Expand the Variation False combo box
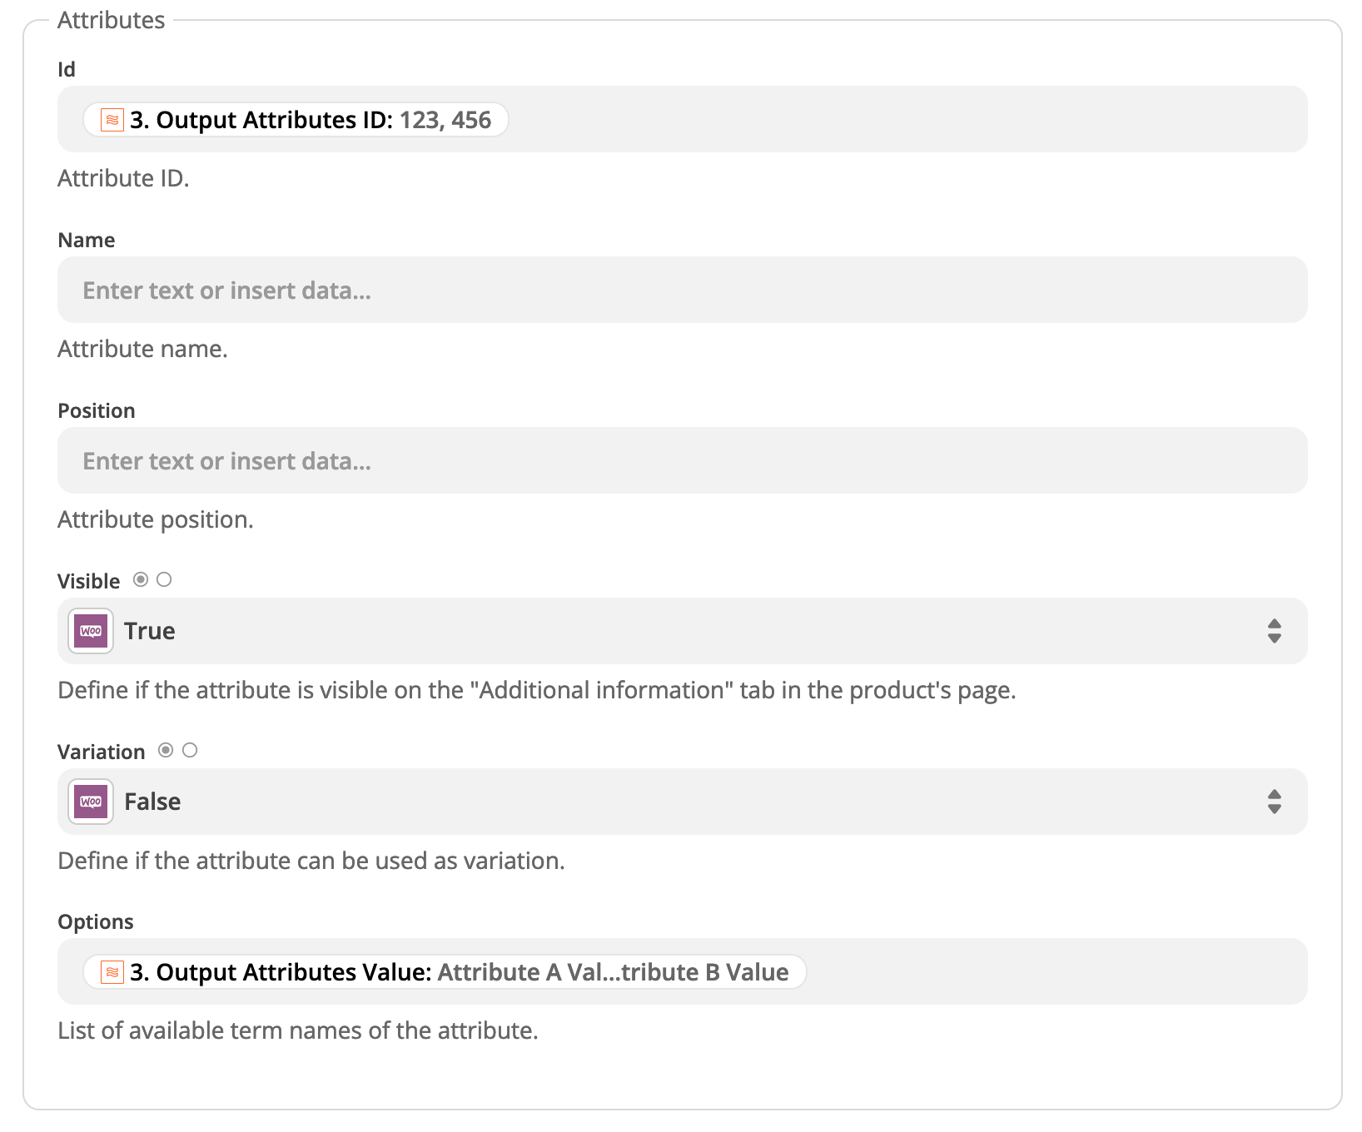The height and width of the screenshot is (1132, 1362). point(666,802)
